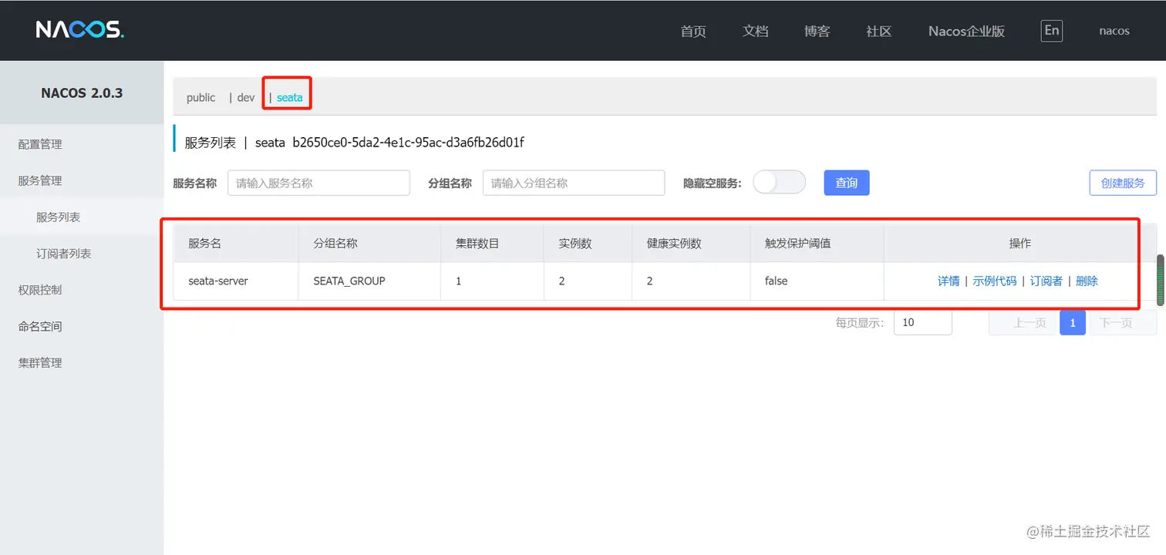1166x555 pixels.
Task: Toggle the 隐藏空服务 switch
Action: (x=779, y=183)
